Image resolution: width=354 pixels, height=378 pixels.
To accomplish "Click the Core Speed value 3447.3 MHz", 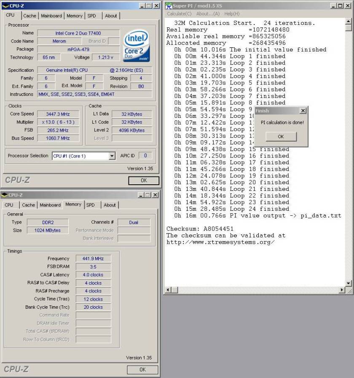I will point(58,114).
